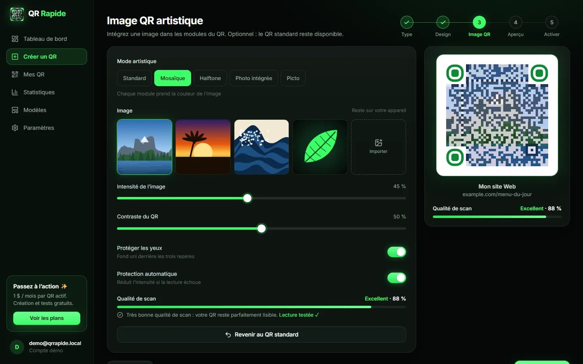Click the Paramètres gear icon

coord(15,128)
